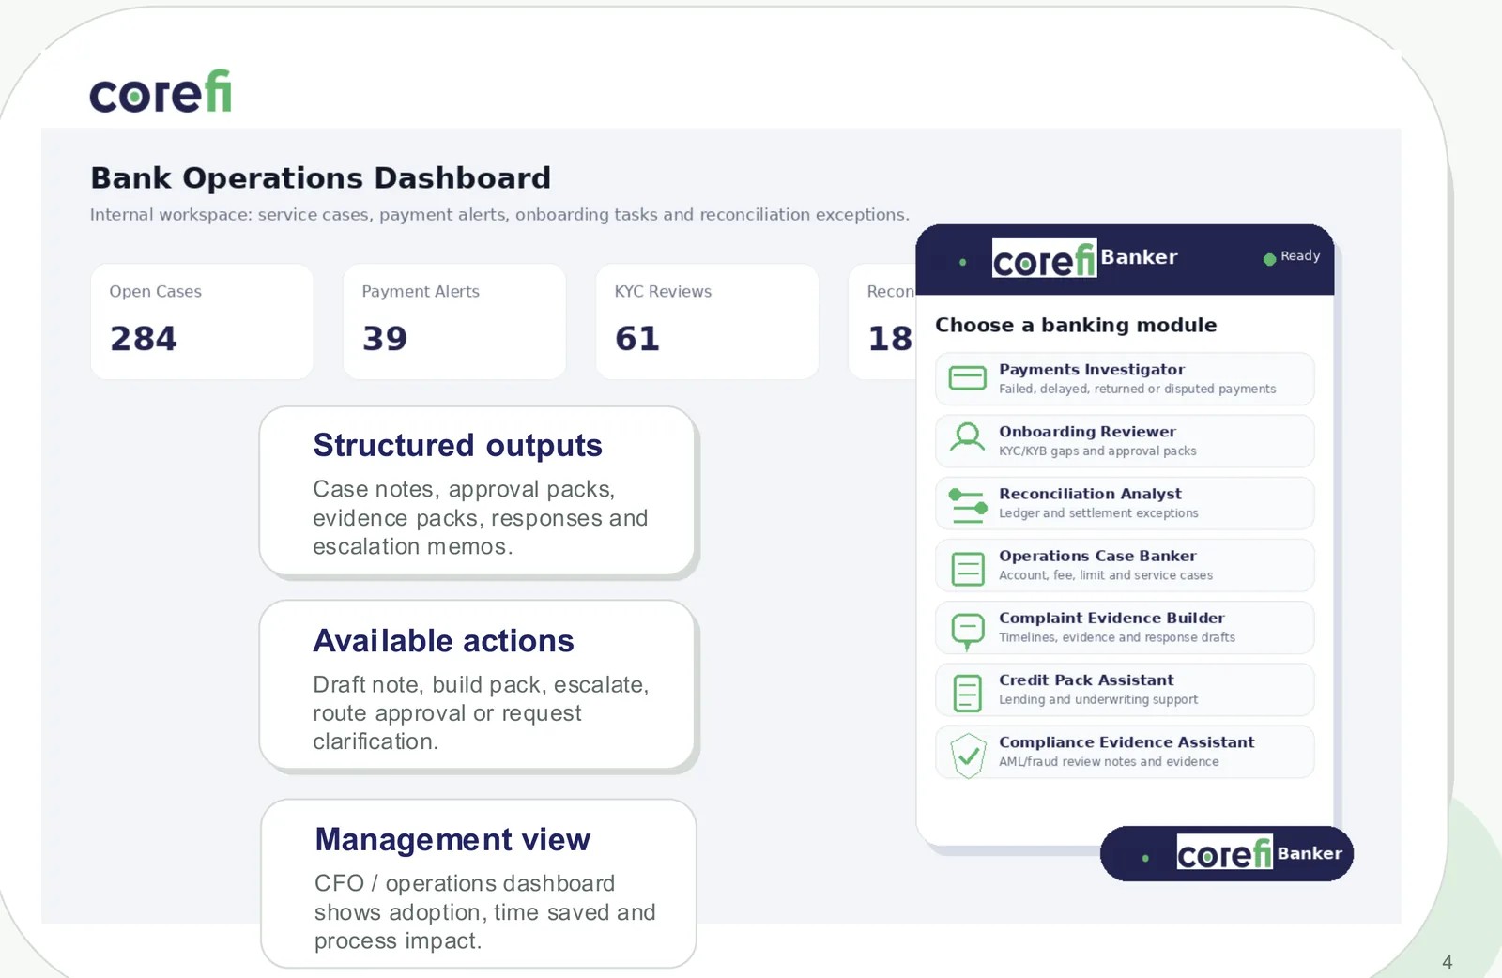1502x978 pixels.
Task: Choose the Operations Case Banker module
Action: [x=1125, y=565]
